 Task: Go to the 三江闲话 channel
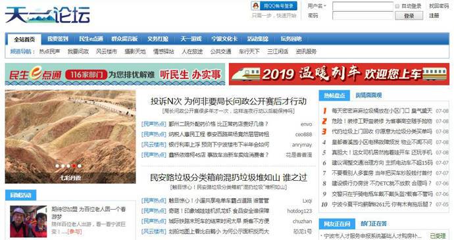[278, 51]
